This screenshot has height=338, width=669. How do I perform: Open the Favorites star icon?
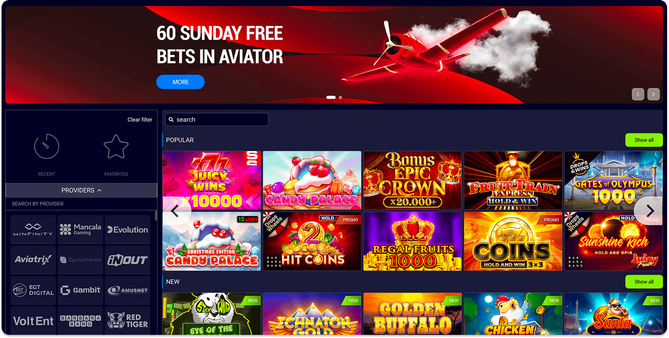[x=116, y=147]
